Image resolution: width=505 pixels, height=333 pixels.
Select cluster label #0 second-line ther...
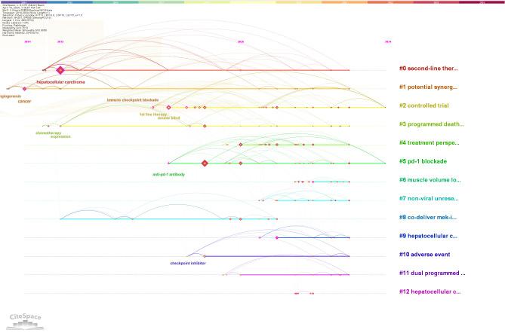coord(428,69)
